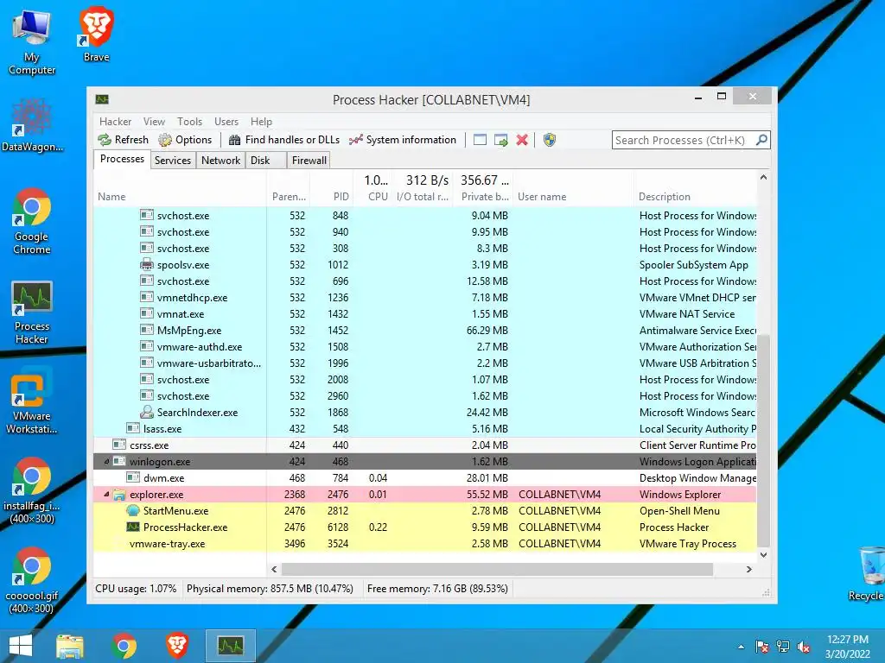Show hidden tray icons arrow

click(741, 647)
